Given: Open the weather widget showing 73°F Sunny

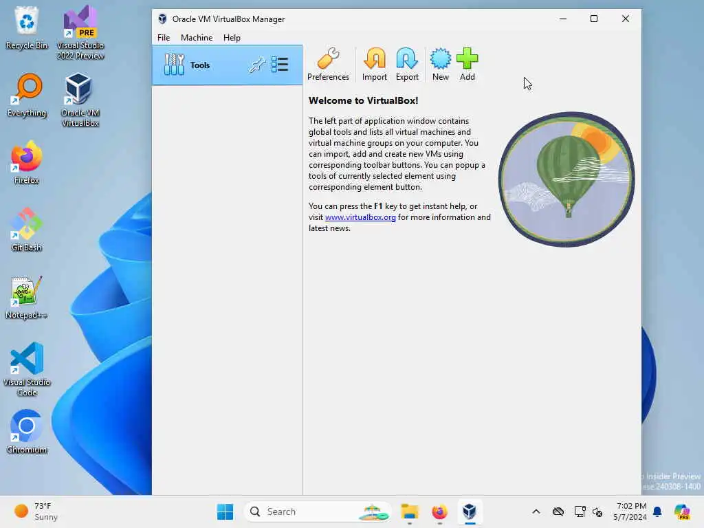Looking at the screenshot, I should [36, 511].
